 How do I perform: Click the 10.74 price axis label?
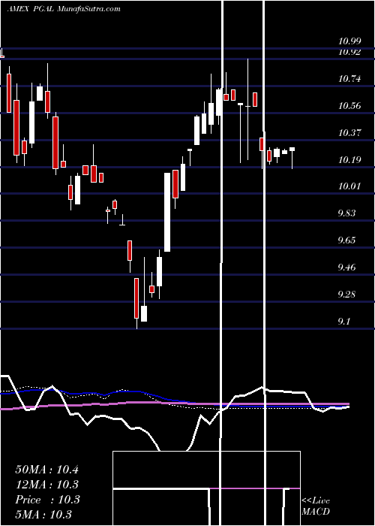coord(349,79)
